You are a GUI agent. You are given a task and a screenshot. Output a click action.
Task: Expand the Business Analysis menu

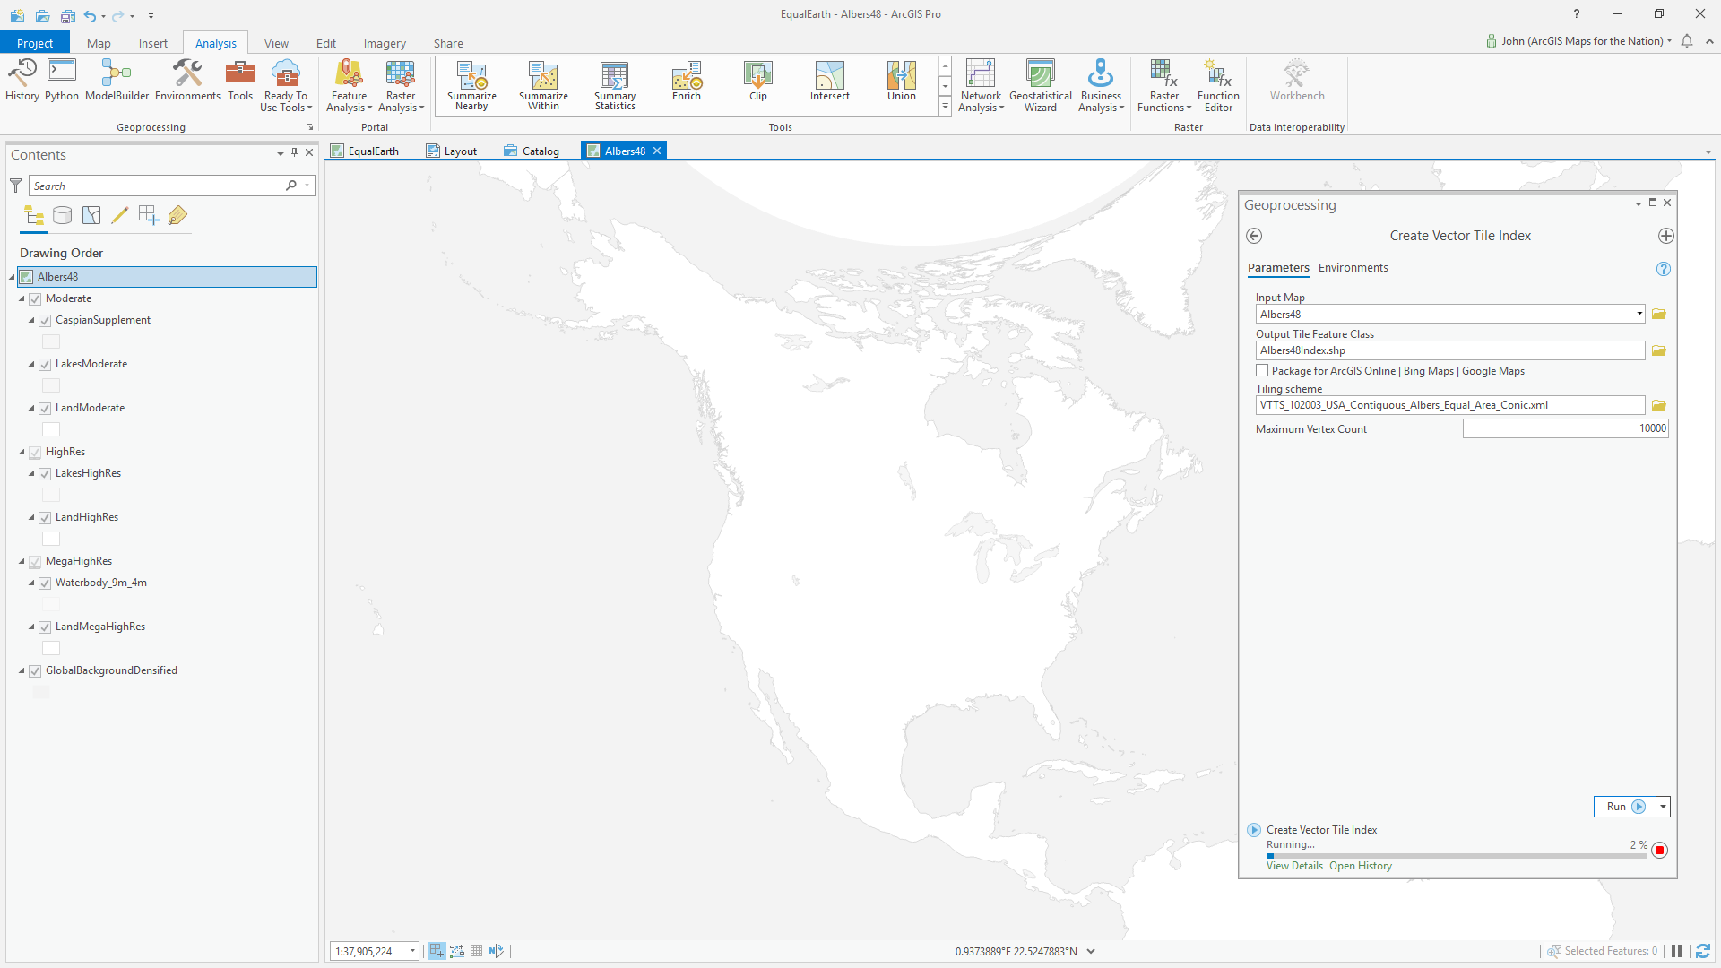coord(1101,86)
